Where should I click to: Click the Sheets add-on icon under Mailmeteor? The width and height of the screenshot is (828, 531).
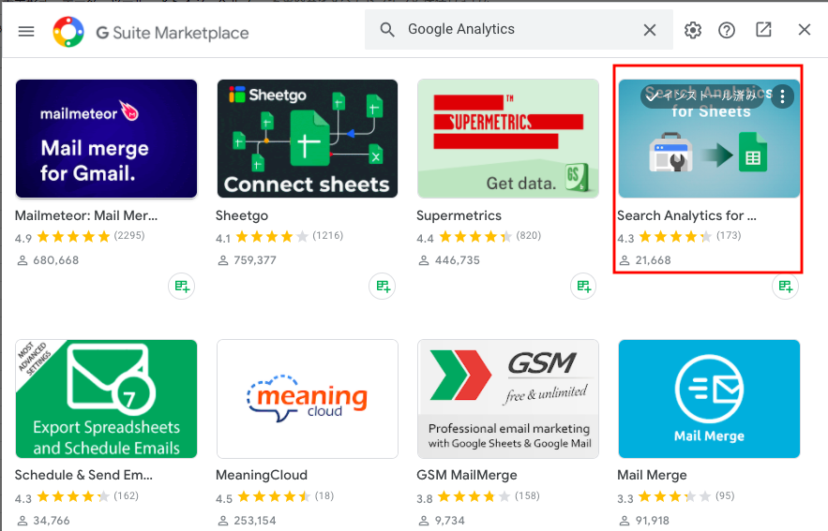coord(182,287)
